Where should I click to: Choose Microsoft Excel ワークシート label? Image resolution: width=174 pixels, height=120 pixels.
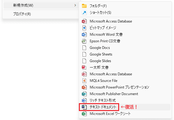[110, 114]
